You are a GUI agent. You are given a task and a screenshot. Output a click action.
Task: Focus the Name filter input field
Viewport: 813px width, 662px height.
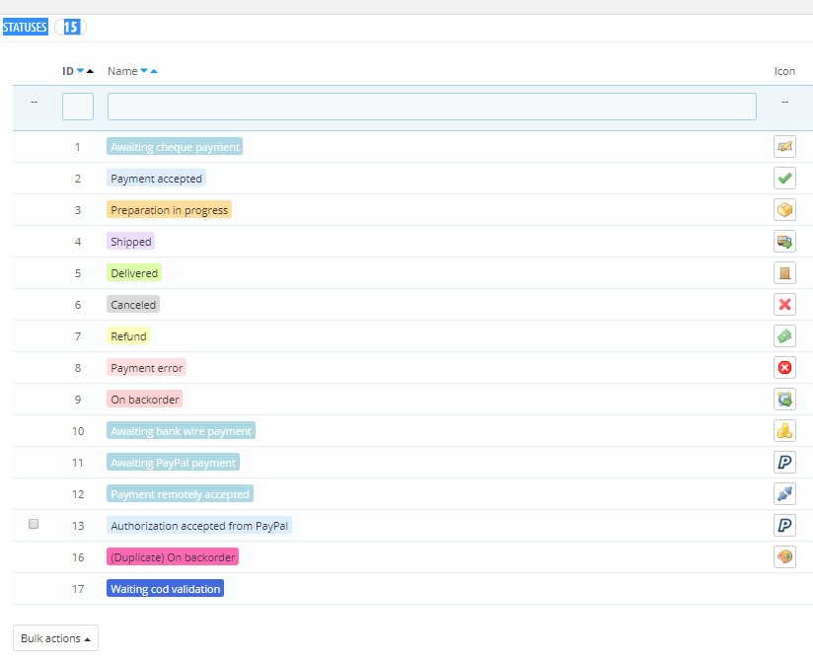432,107
